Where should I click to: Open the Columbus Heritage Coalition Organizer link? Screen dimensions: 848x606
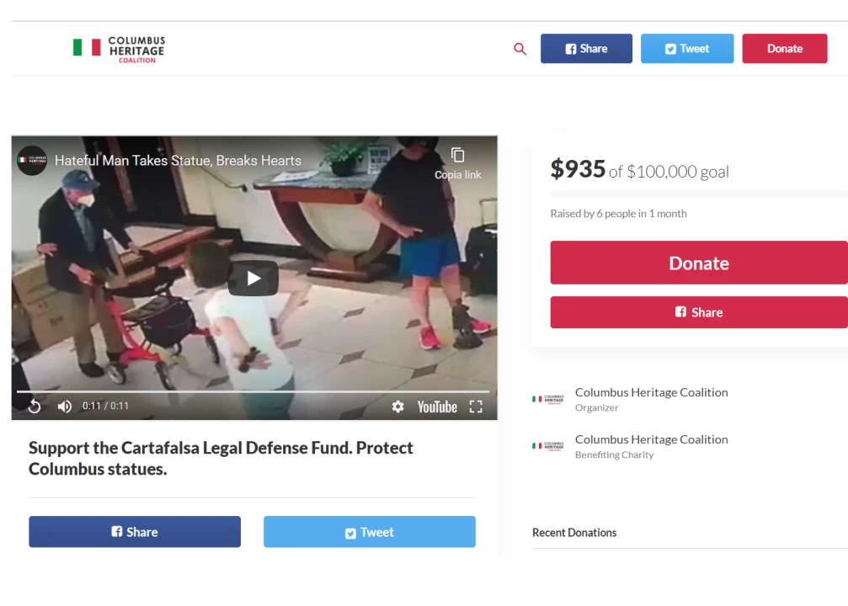pos(651,392)
